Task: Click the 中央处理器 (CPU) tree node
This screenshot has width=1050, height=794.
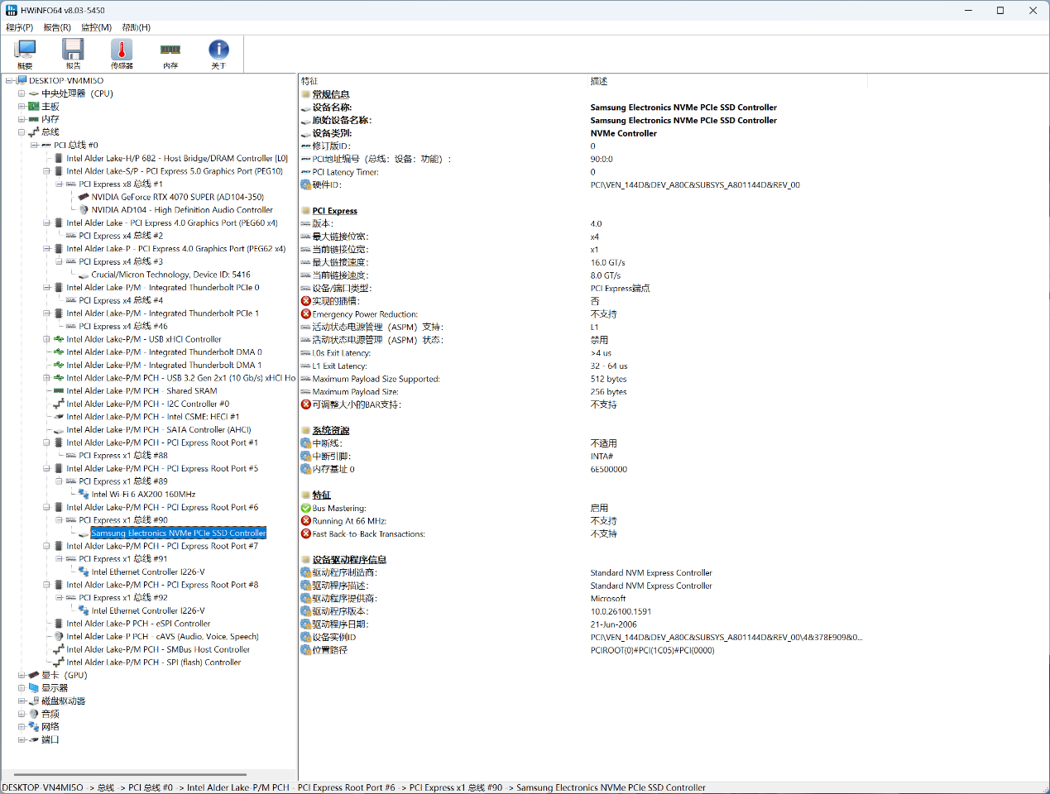Action: click(77, 93)
